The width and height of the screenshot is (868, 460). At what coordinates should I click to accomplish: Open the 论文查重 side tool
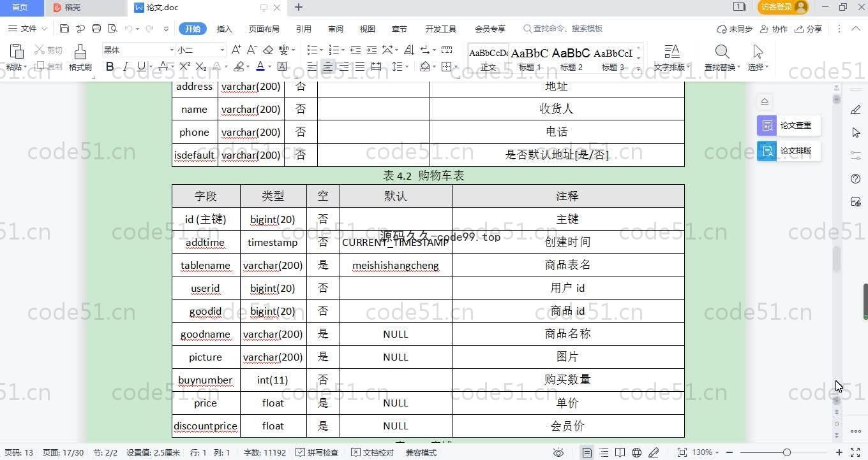pyautogui.click(x=789, y=126)
